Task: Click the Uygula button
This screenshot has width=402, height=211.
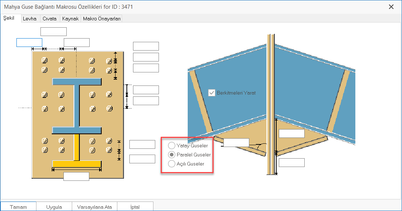Action: (54, 207)
